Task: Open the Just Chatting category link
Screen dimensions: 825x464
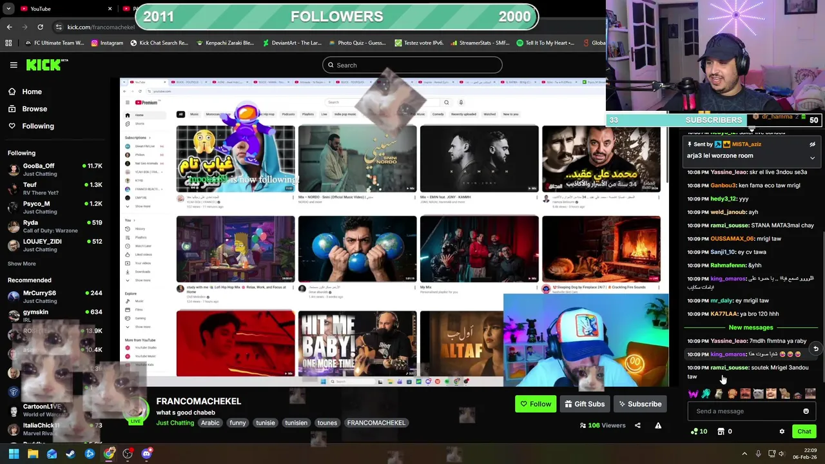Action: [175, 423]
